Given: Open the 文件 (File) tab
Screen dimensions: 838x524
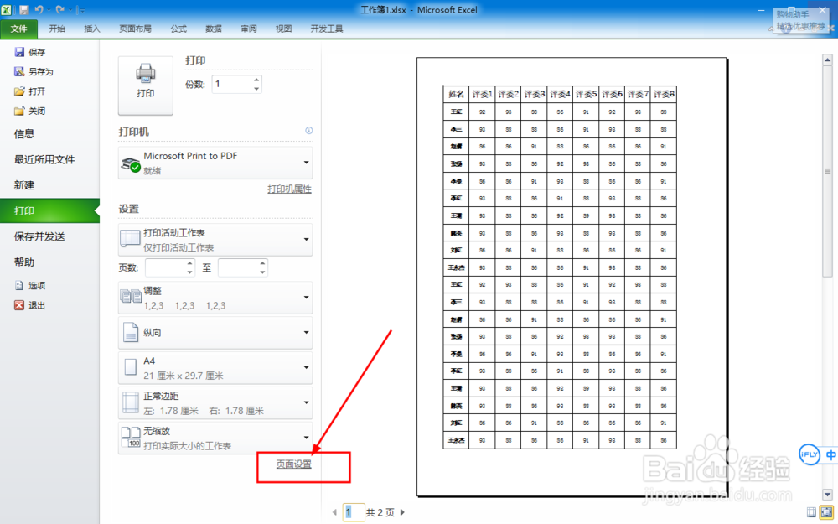Looking at the screenshot, I should 18,29.
